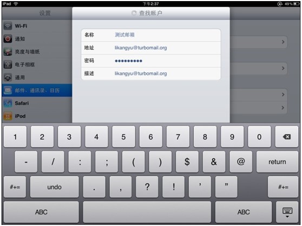Toggle left #+= symbols keyboard key
The image size is (302, 226).
click(15, 187)
